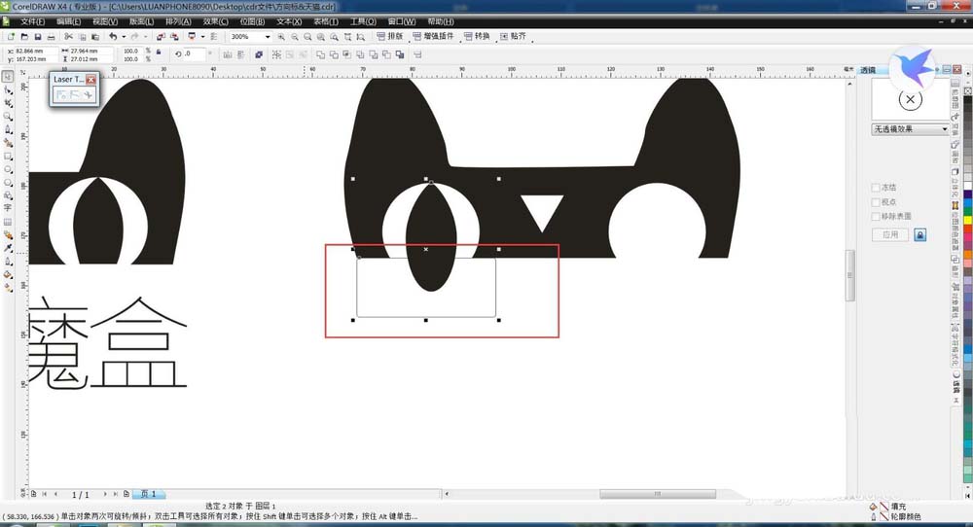The image size is (973, 527).
Task: Select the Crop tool in the toolbox
Action: tap(8, 103)
